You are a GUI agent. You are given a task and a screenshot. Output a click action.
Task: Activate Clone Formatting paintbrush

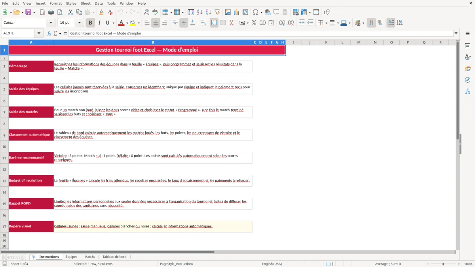pyautogui.click(x=102, y=12)
